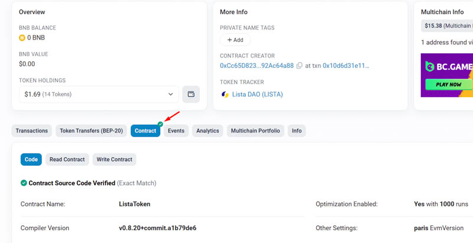This screenshot has width=473, height=243.
Task: Click the 'Other Settings:' label
Action: (x=336, y=228)
